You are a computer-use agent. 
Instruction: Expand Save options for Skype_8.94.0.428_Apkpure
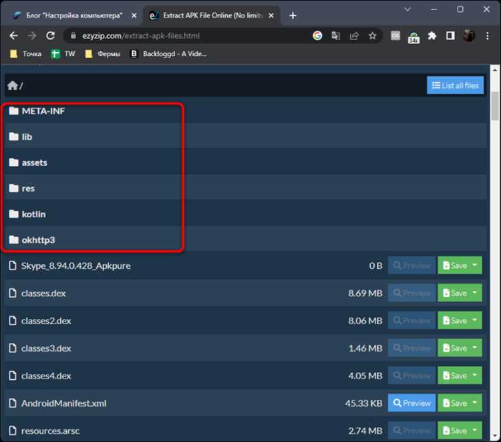475,265
